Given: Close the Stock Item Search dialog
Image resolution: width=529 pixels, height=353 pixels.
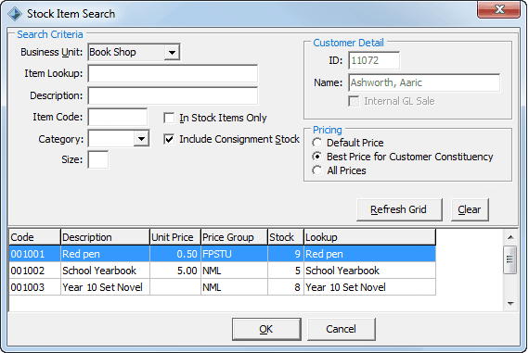Looking at the screenshot, I should tap(498, 9).
